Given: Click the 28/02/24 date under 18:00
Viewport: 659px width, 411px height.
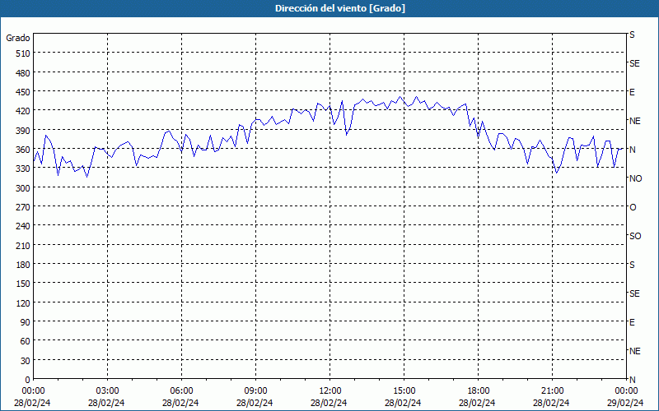Looking at the screenshot, I should pyautogui.click(x=477, y=403).
